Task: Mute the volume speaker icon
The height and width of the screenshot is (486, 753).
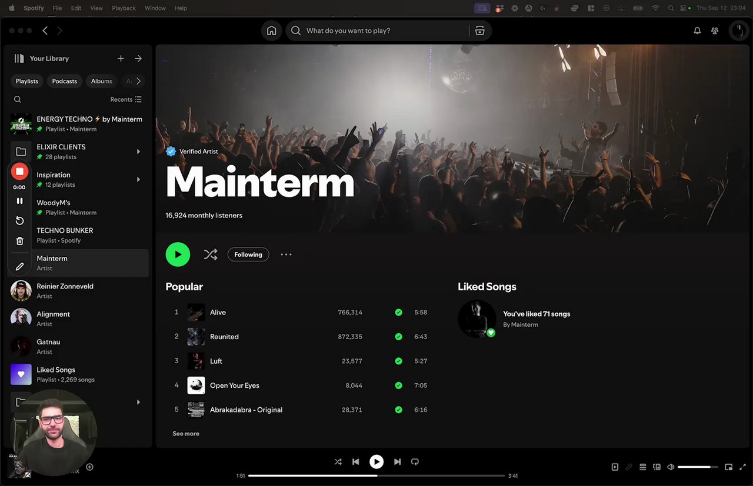Action: point(671,467)
